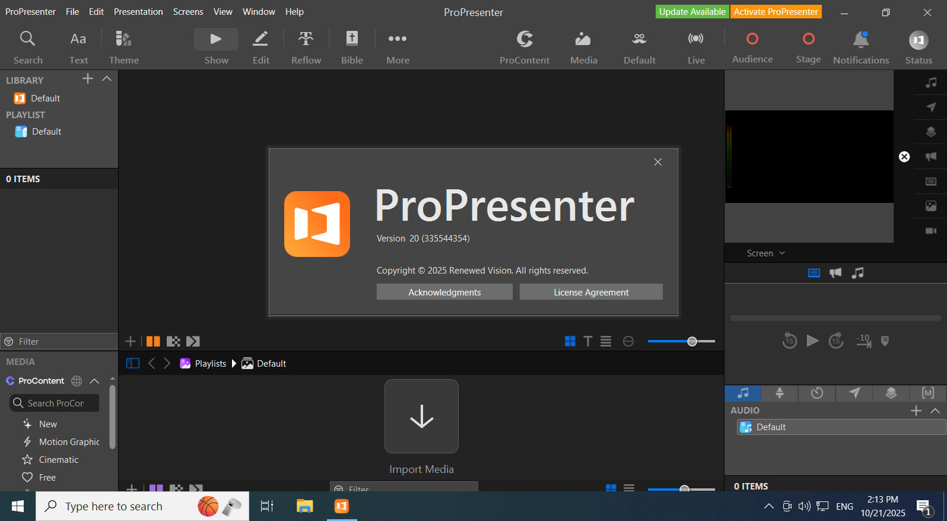This screenshot has width=947, height=521.
Task: Open the Reflow editor
Action: tap(306, 47)
